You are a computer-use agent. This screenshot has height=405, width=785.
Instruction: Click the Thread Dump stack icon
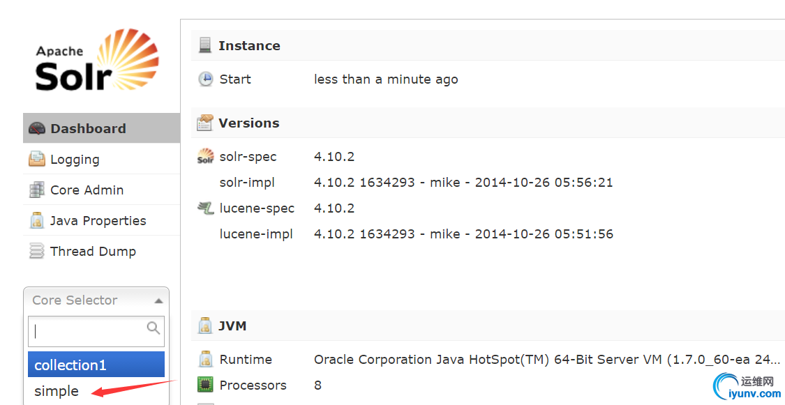point(37,252)
